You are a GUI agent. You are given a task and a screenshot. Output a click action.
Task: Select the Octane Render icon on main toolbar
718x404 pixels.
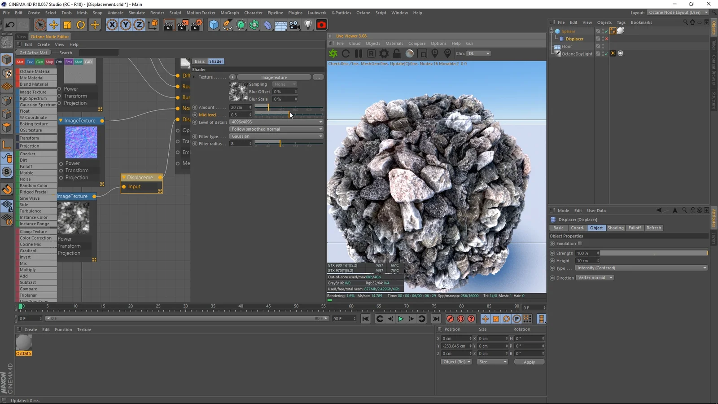[x=321, y=25]
